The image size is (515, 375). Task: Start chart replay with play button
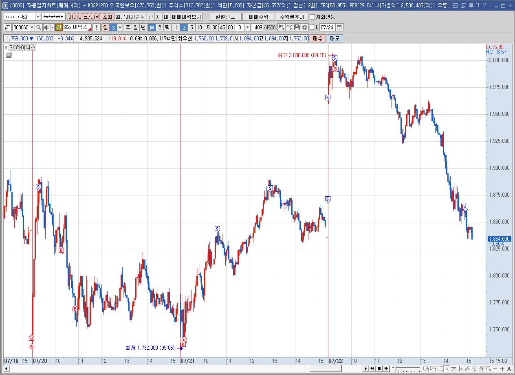coord(366,368)
